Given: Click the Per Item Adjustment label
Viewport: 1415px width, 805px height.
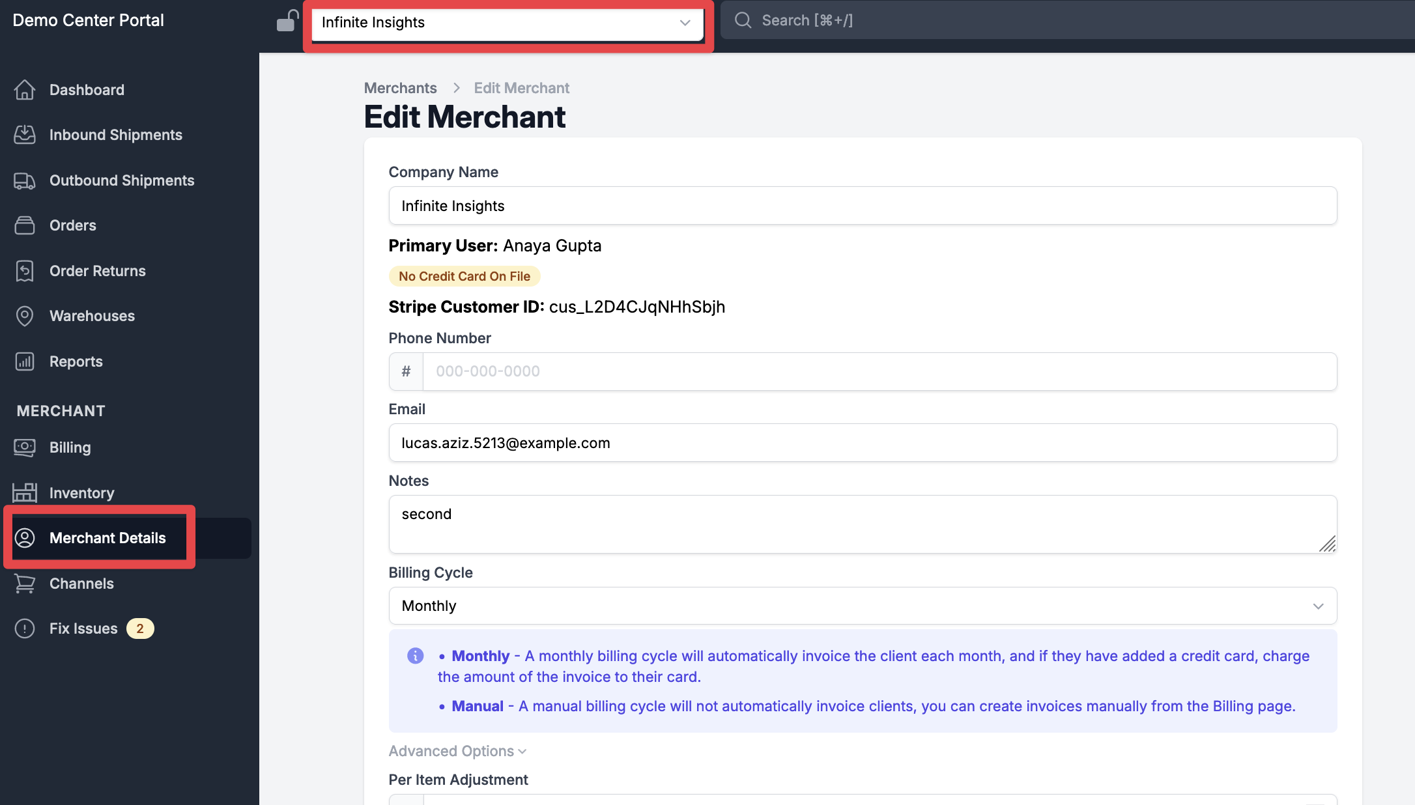Looking at the screenshot, I should click(458, 780).
